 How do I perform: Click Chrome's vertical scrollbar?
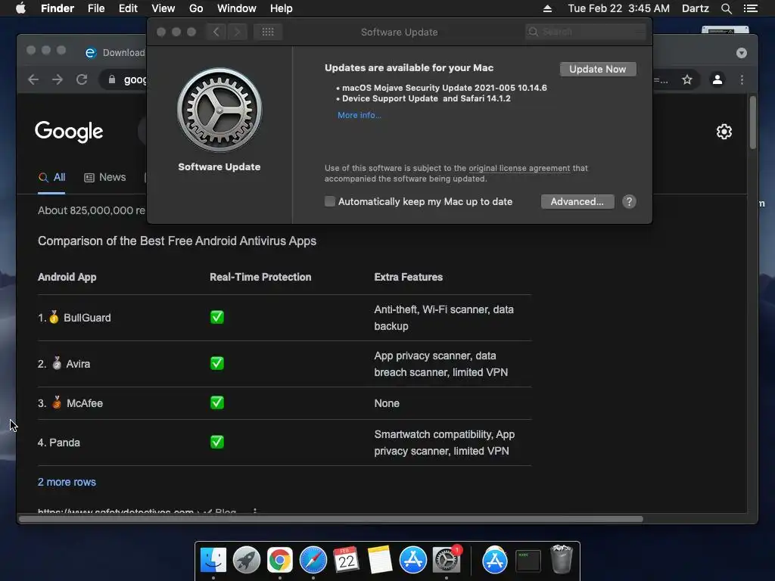[x=753, y=123]
